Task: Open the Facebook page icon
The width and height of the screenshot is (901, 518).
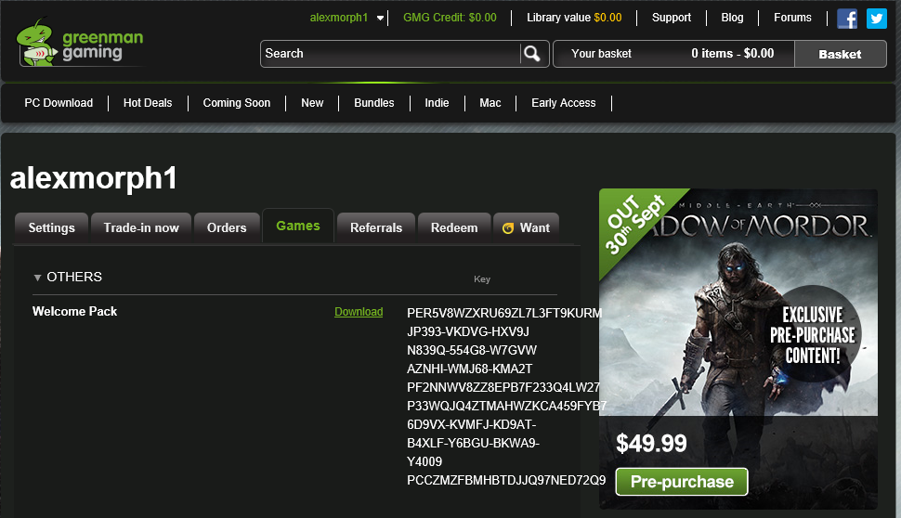Action: (847, 19)
